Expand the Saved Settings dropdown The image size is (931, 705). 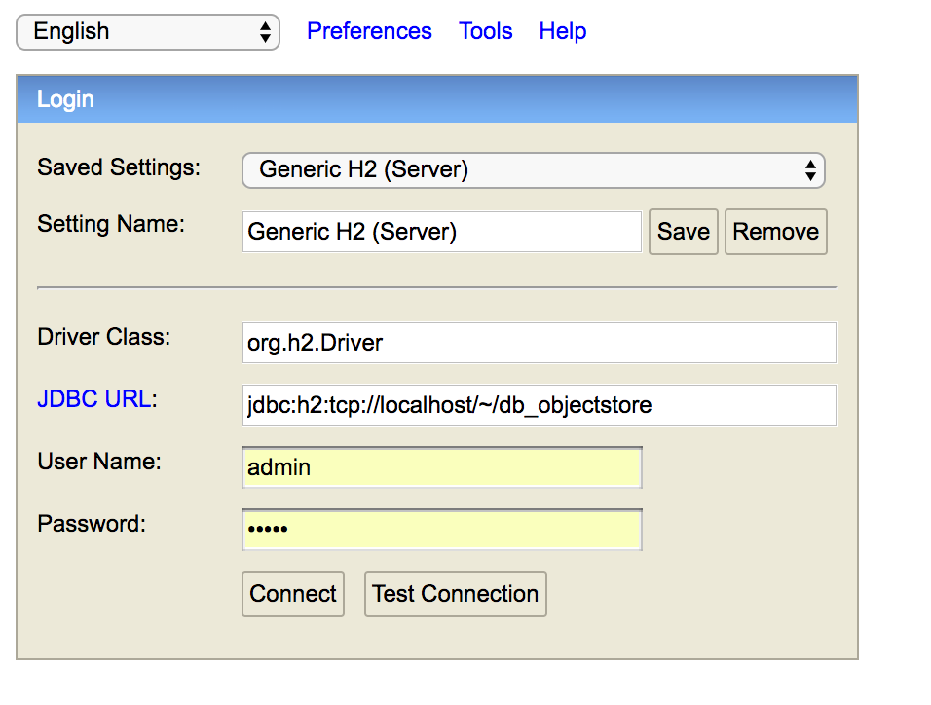533,170
